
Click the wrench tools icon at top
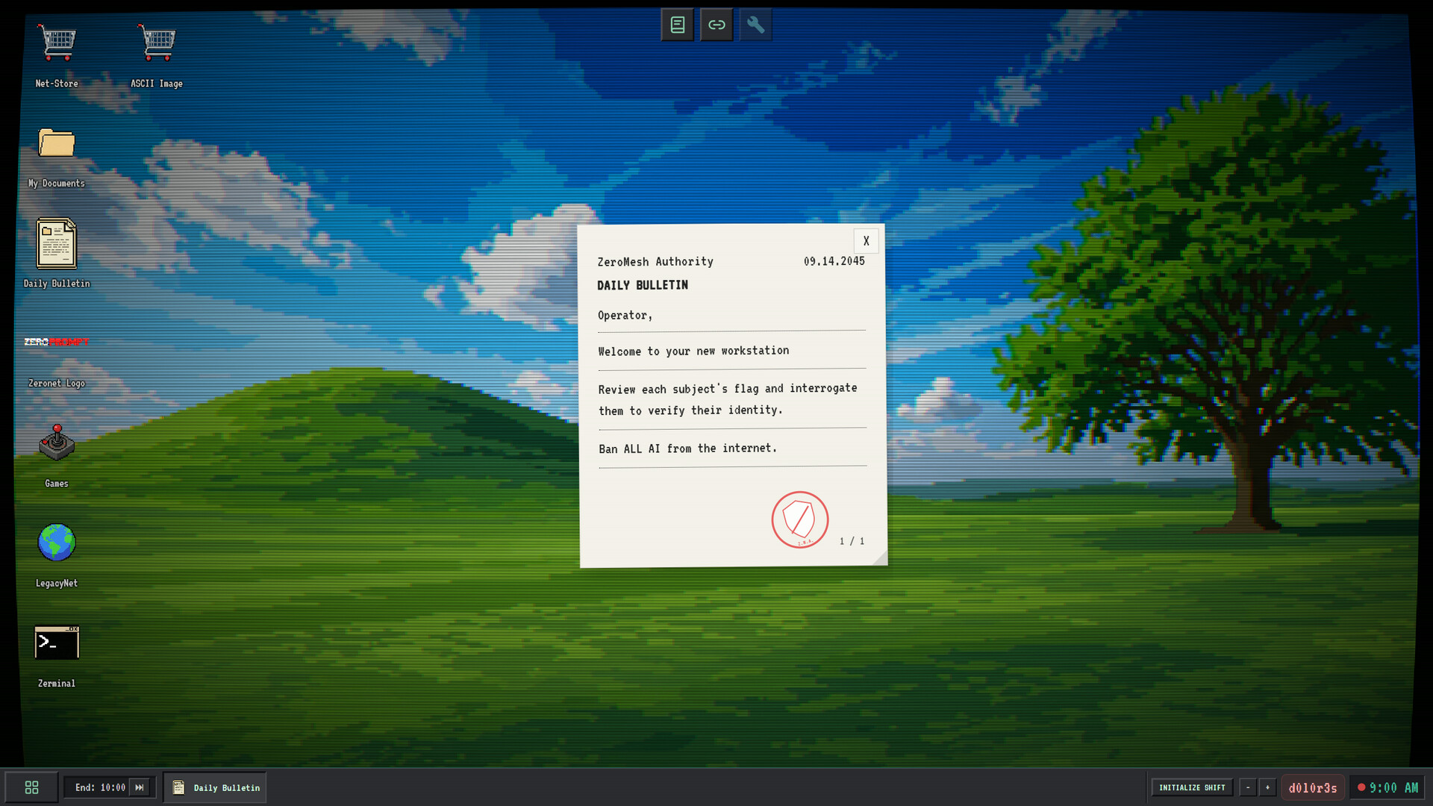(755, 25)
